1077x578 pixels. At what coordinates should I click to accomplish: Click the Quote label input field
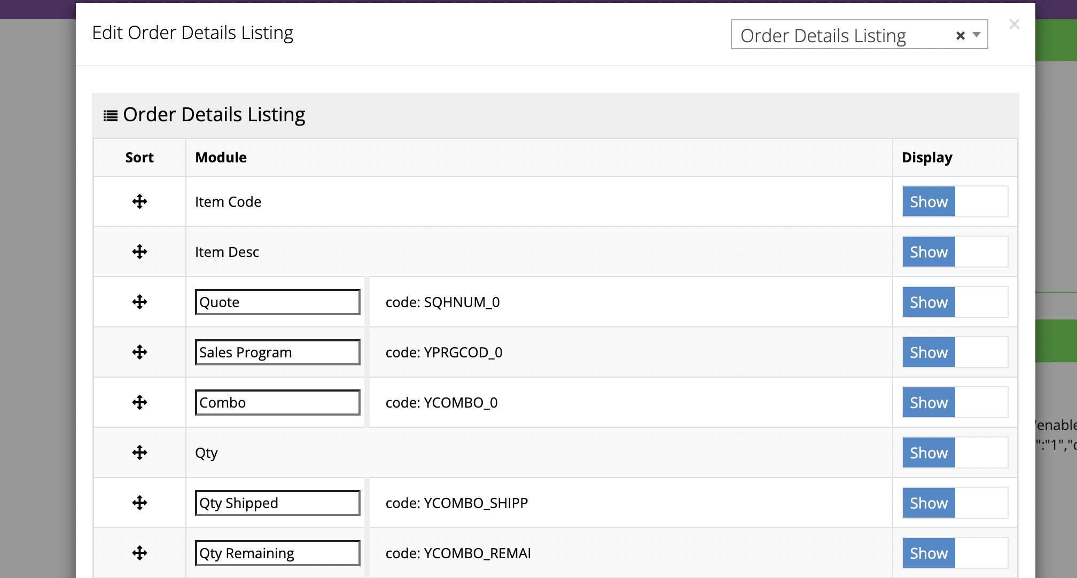[277, 302]
